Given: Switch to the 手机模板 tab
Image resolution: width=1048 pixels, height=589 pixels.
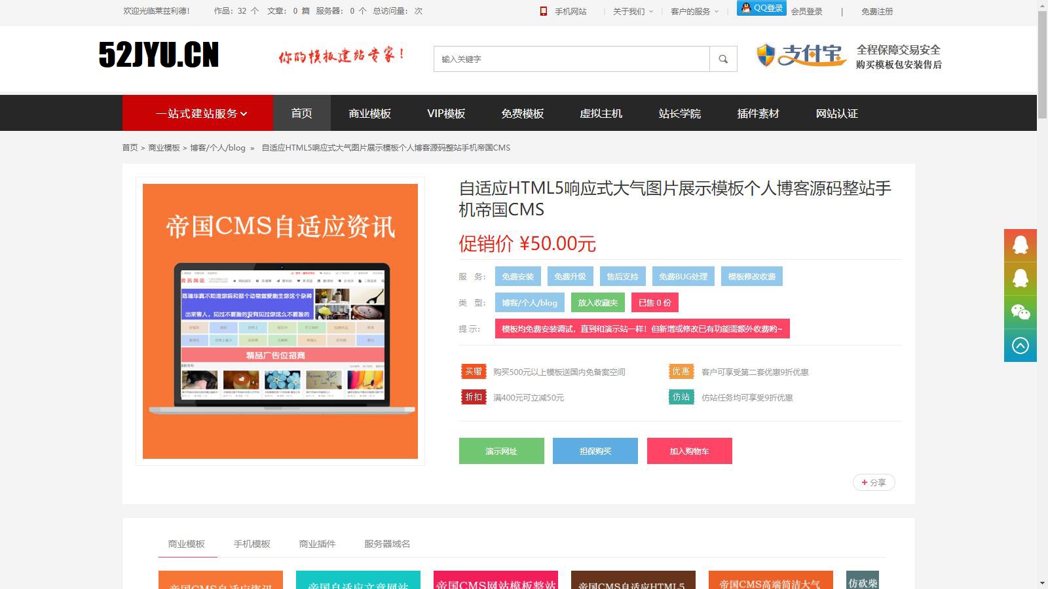Looking at the screenshot, I should 252,544.
